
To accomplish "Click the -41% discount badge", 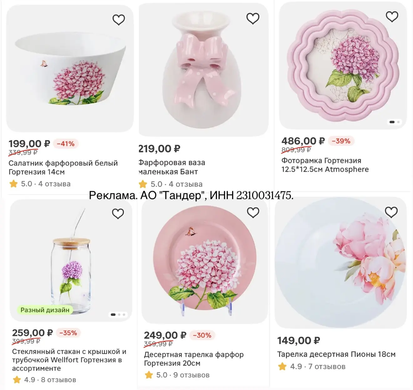I will pyautogui.click(x=65, y=144).
